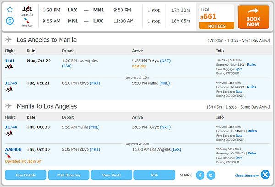Open flight JL746 link
This screenshot has width=275, height=187.
coord(11,127)
